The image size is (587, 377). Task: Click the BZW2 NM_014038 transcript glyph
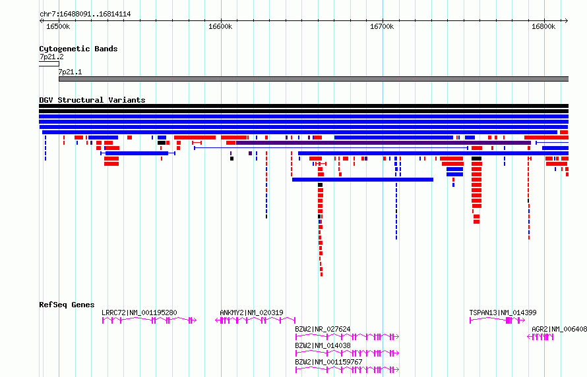click(x=348, y=353)
